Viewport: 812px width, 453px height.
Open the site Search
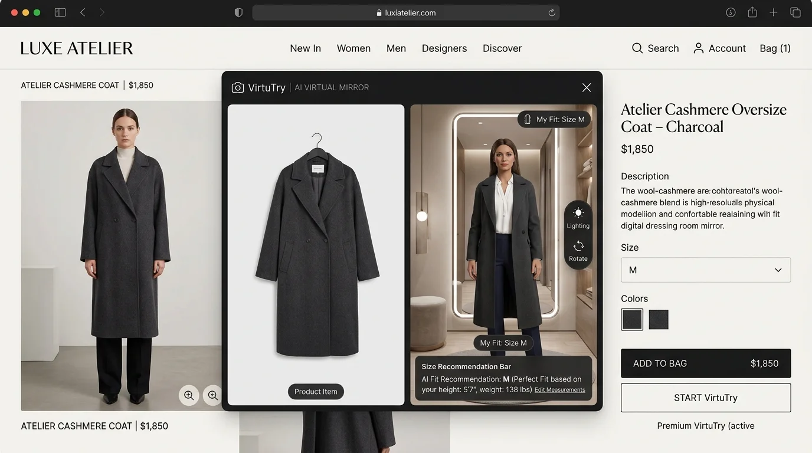(x=655, y=48)
